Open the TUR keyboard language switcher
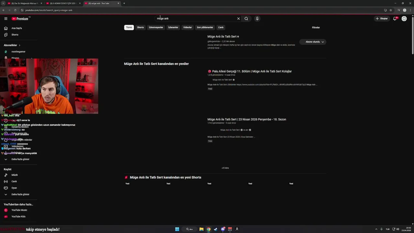This screenshot has width=414, height=233. 387,229
